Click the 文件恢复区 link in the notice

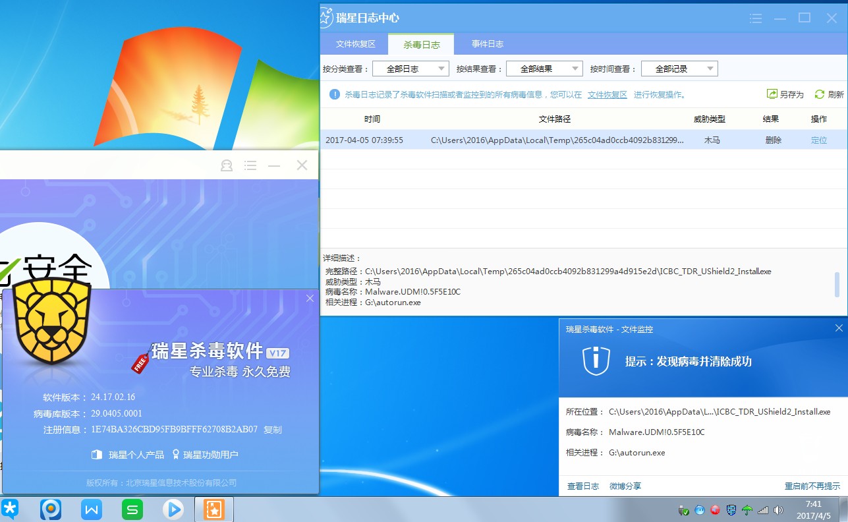pos(608,95)
